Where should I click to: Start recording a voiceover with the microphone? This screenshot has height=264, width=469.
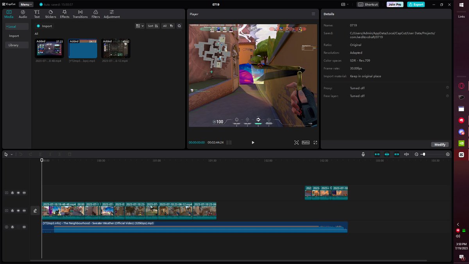click(x=363, y=154)
